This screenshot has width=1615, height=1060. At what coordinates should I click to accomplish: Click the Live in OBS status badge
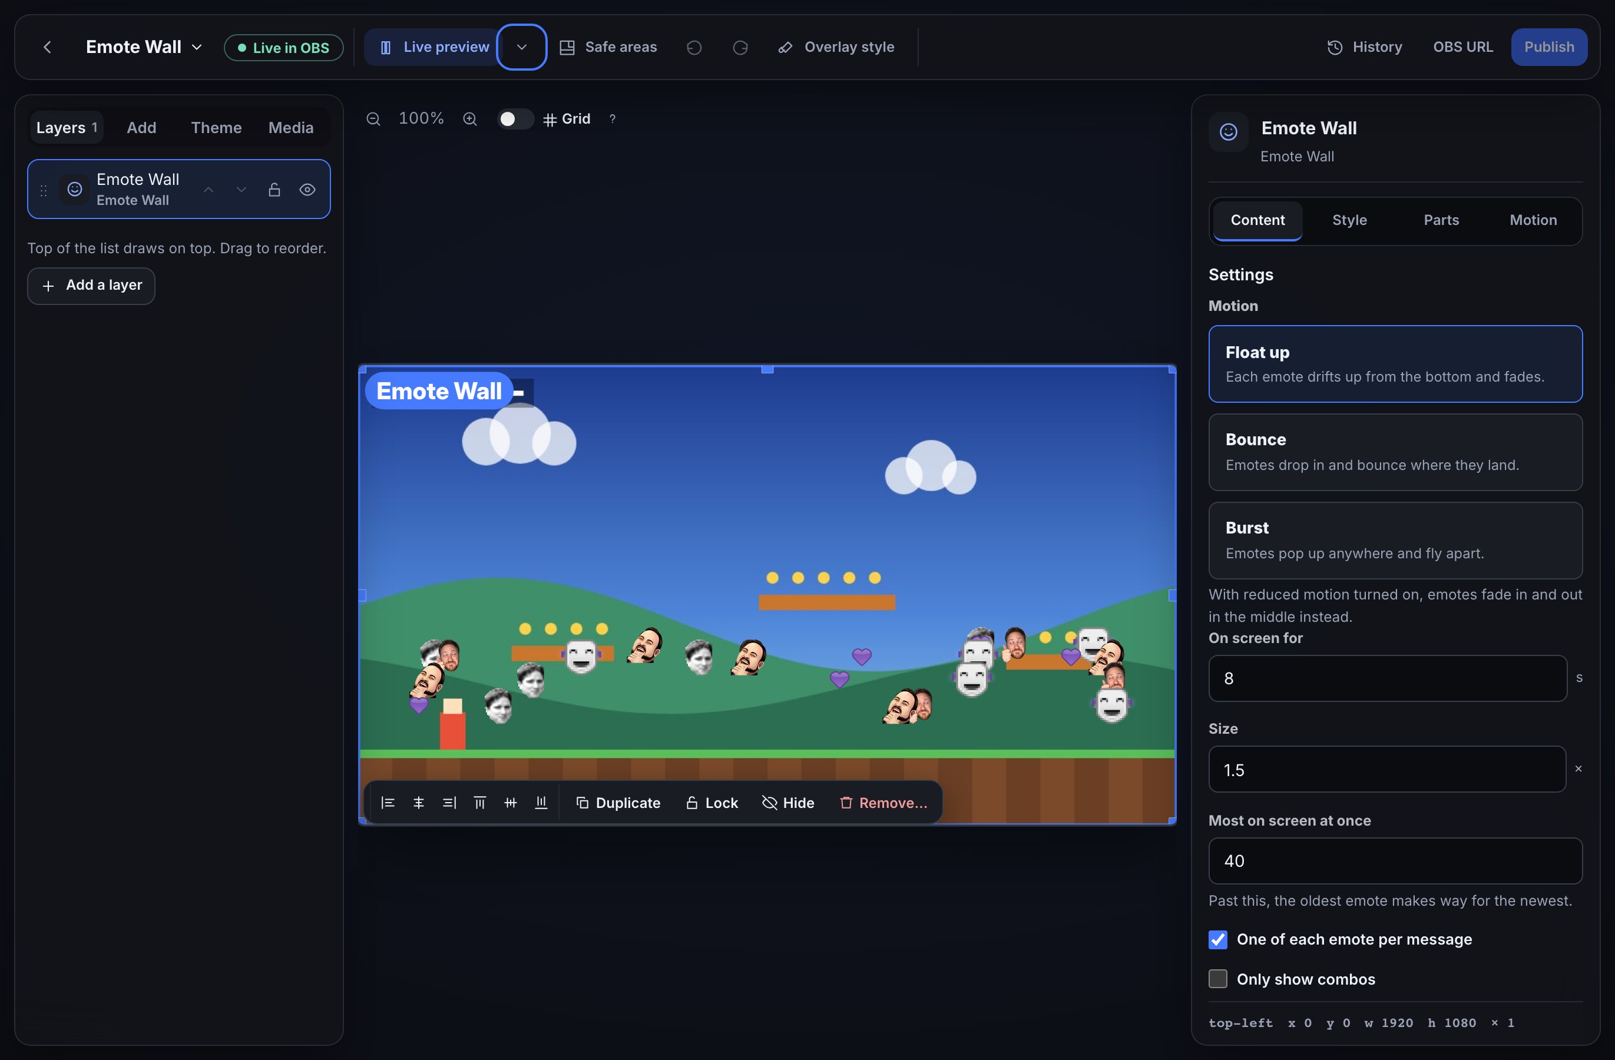pos(284,48)
